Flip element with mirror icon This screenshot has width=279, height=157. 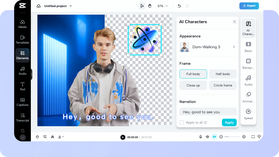coord(53,137)
